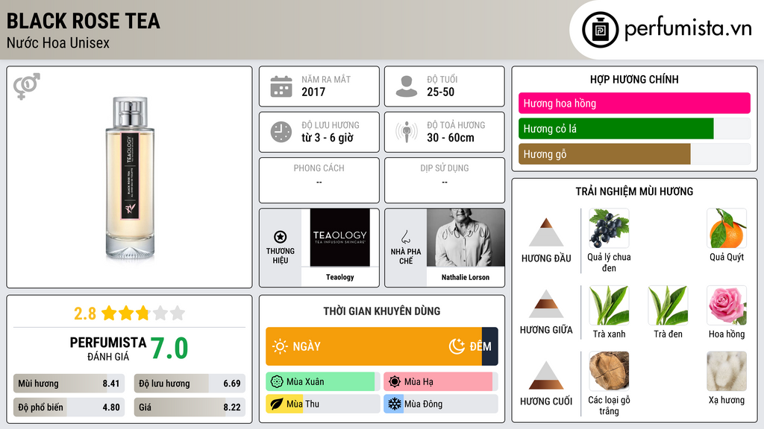Click the Trải nghiệm mùi hương heading
This screenshot has height=429, width=764.
click(634, 191)
